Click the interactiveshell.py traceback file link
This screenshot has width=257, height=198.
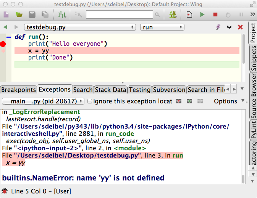(x=116, y=130)
